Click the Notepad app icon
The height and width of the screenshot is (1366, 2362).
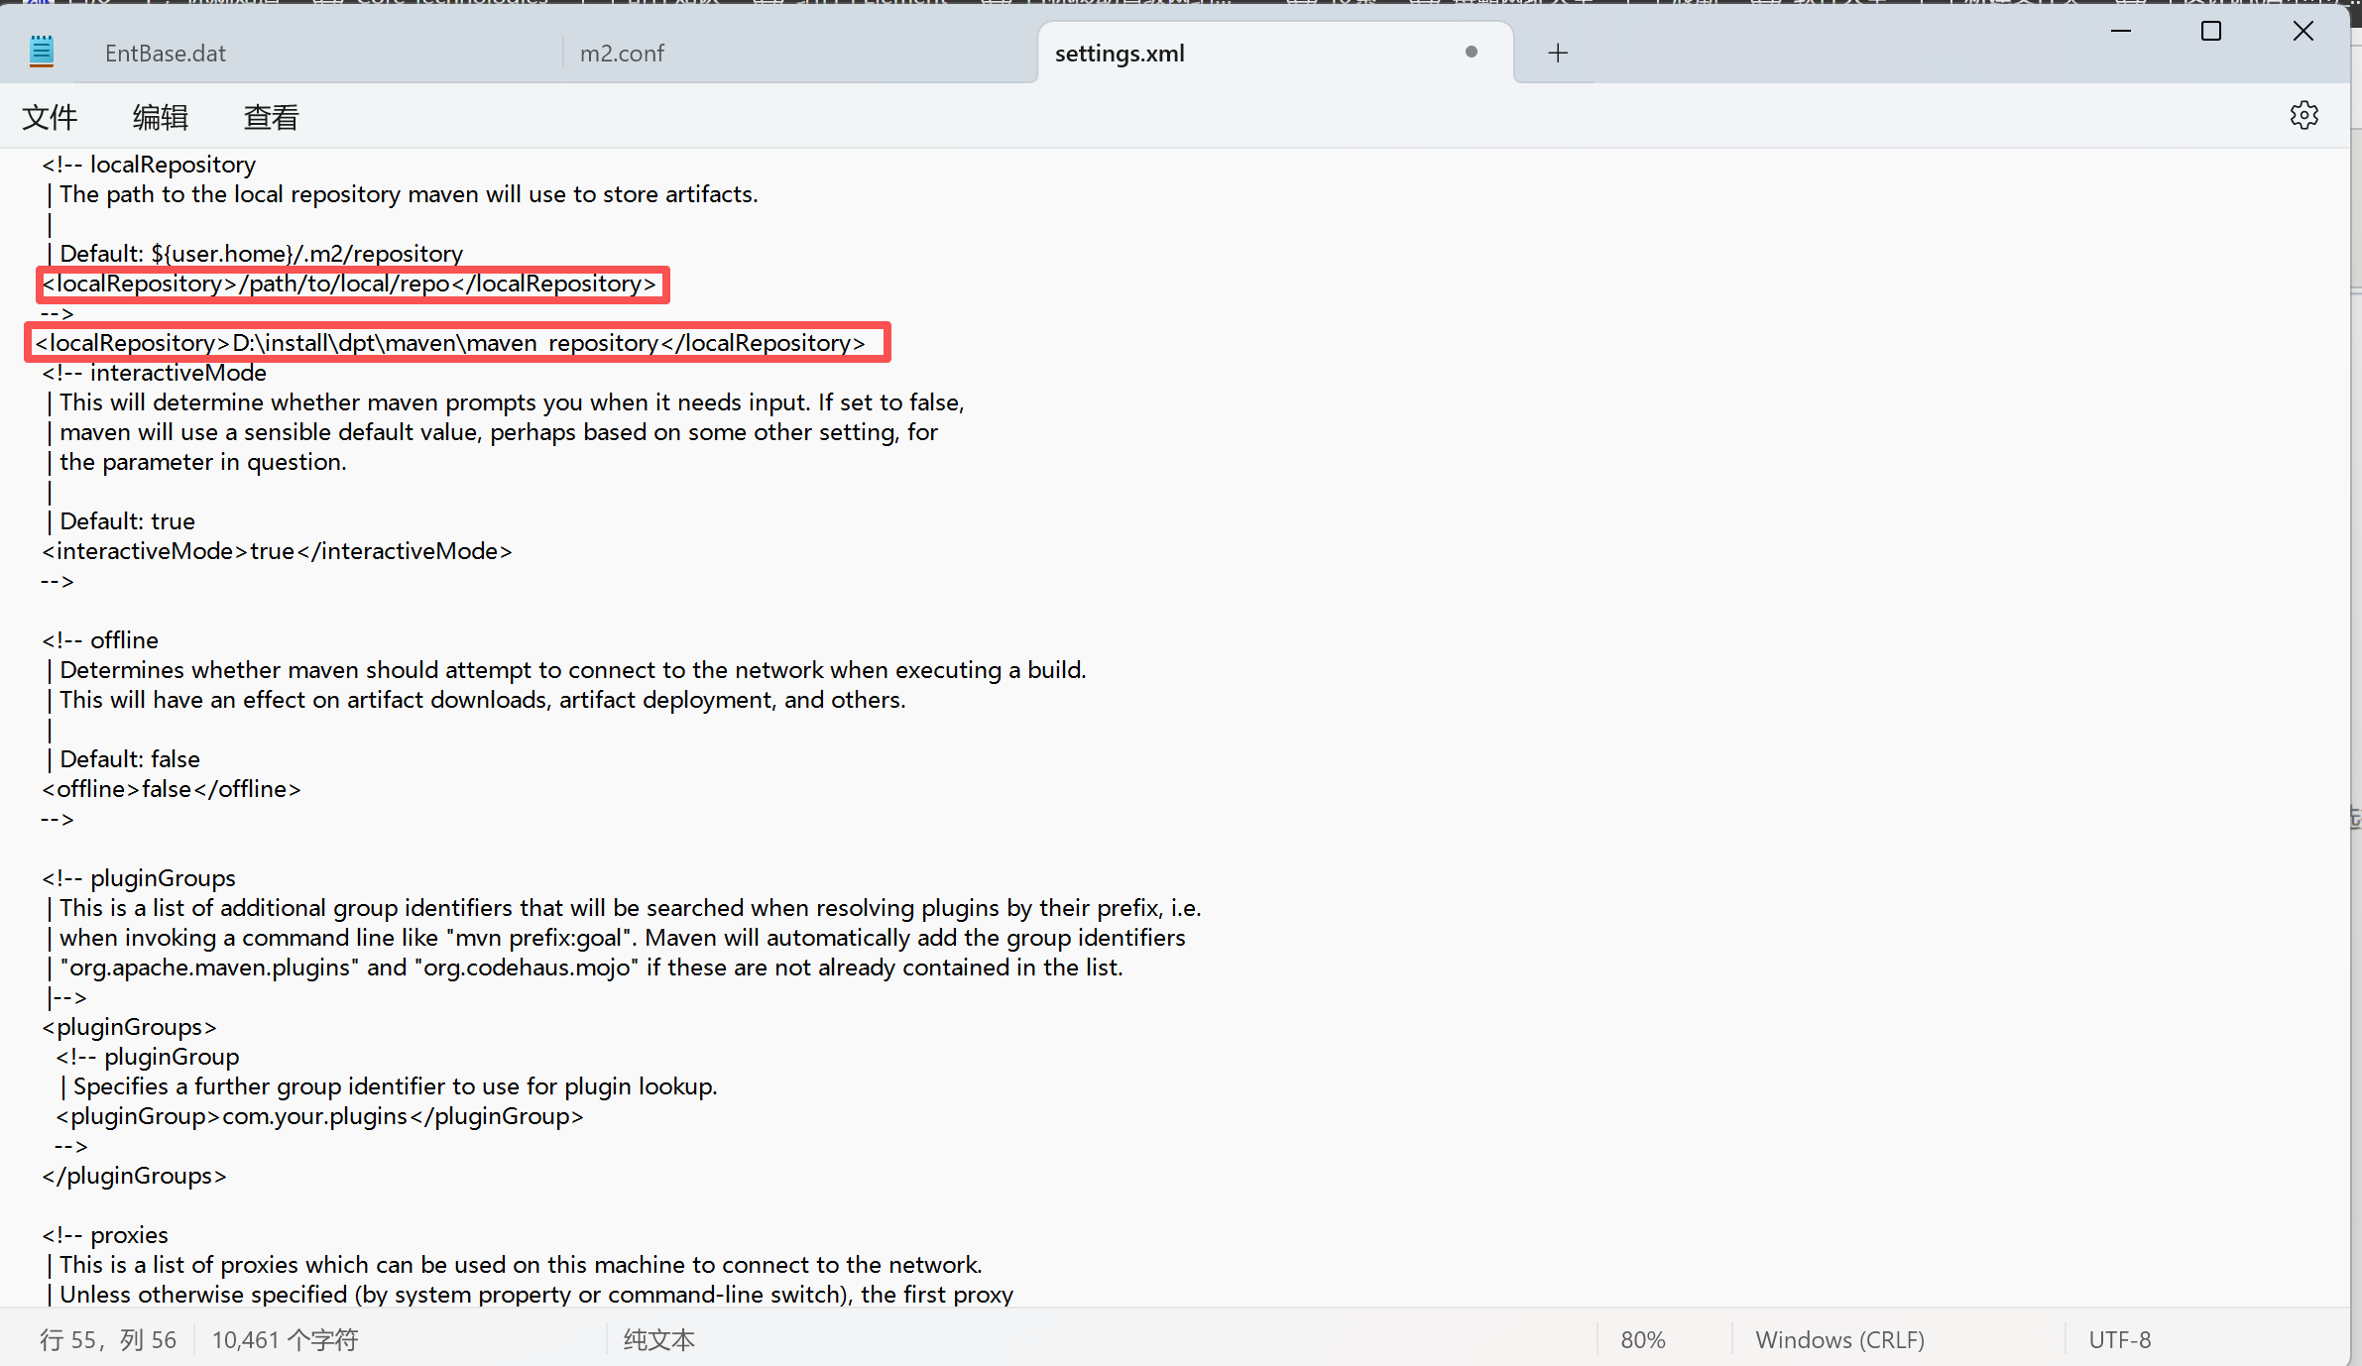[42, 52]
